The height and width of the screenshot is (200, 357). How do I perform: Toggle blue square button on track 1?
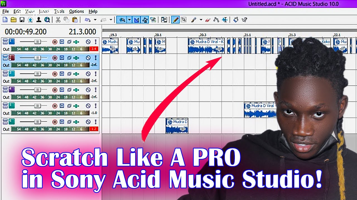62,42
